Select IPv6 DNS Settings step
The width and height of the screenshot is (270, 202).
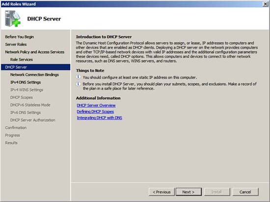click(x=26, y=112)
